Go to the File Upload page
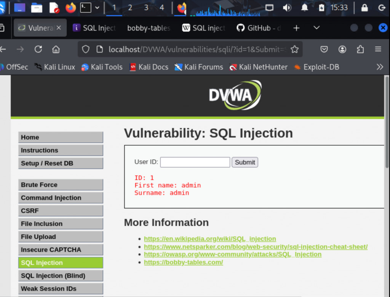This screenshot has width=390, height=297. coord(61,236)
